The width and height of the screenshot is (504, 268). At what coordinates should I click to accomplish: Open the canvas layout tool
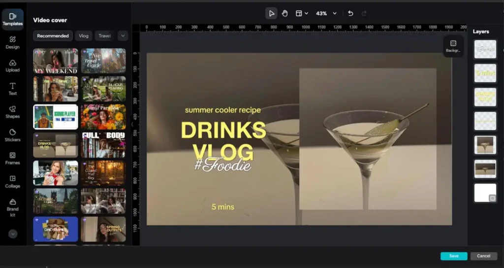click(x=299, y=13)
